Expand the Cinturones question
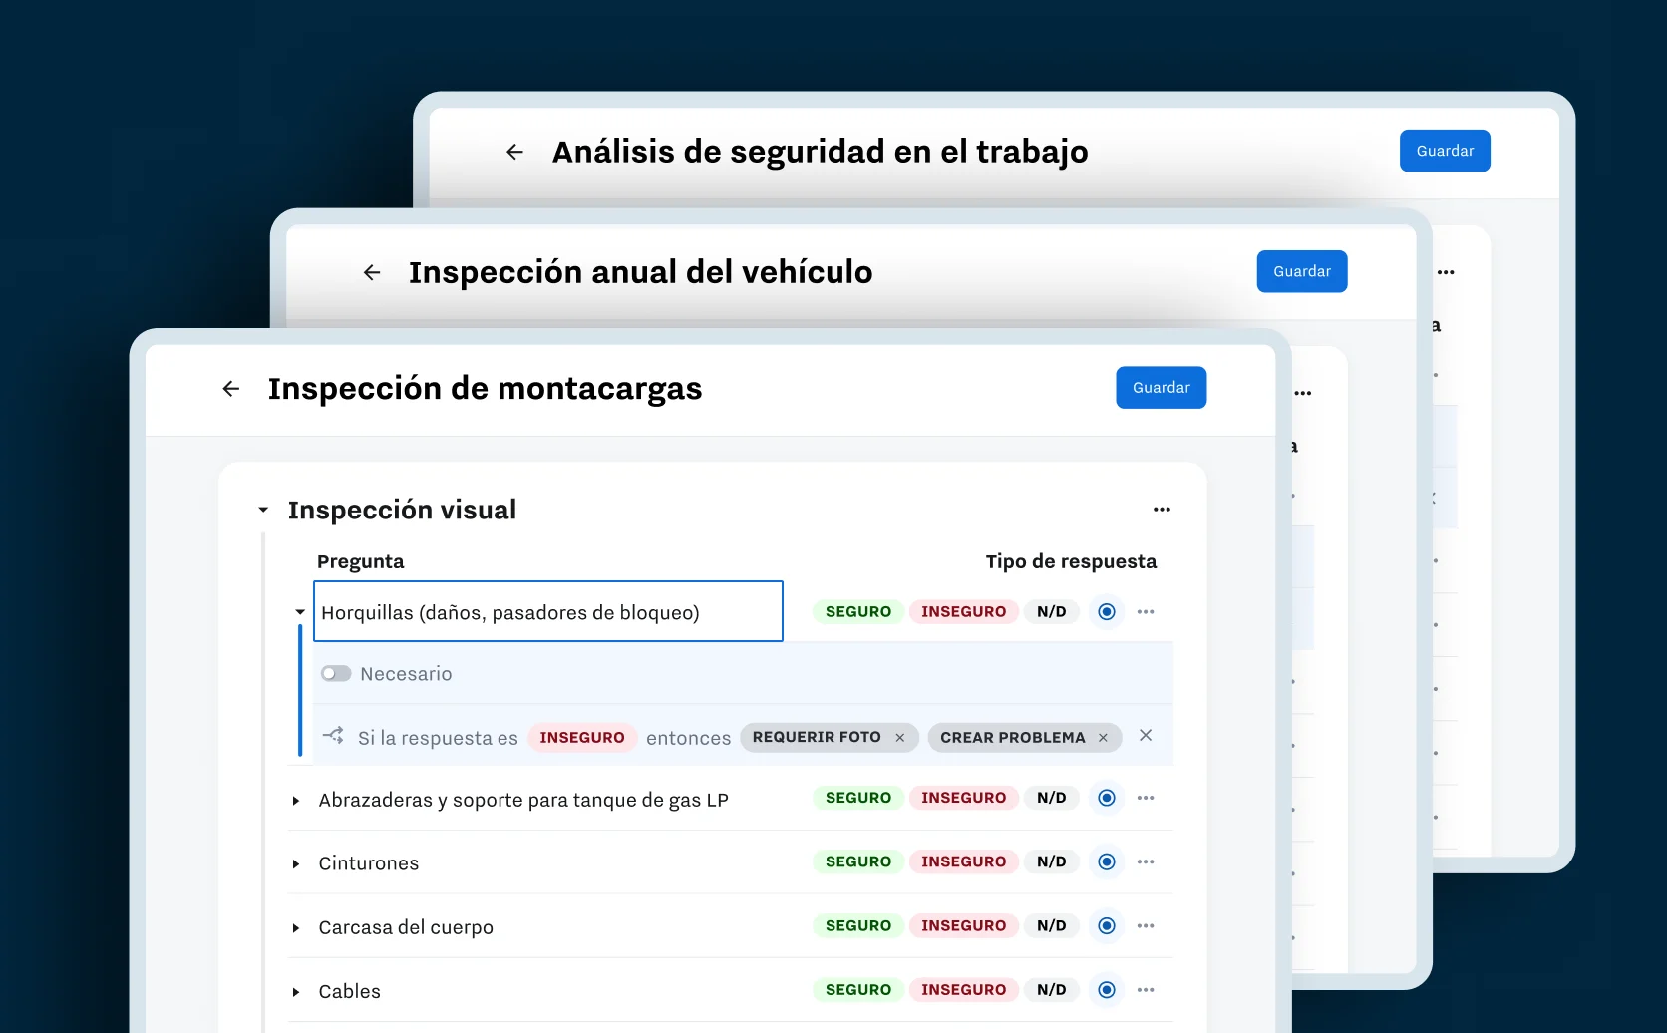This screenshot has height=1033, width=1667. tap(296, 864)
